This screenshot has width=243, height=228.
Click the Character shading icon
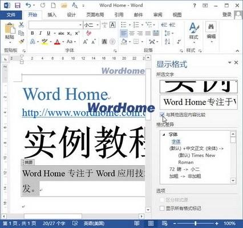point(104,42)
